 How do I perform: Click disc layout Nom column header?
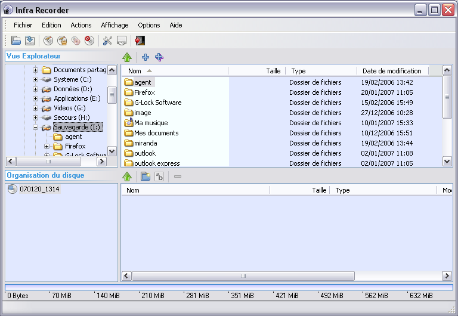(x=196, y=190)
